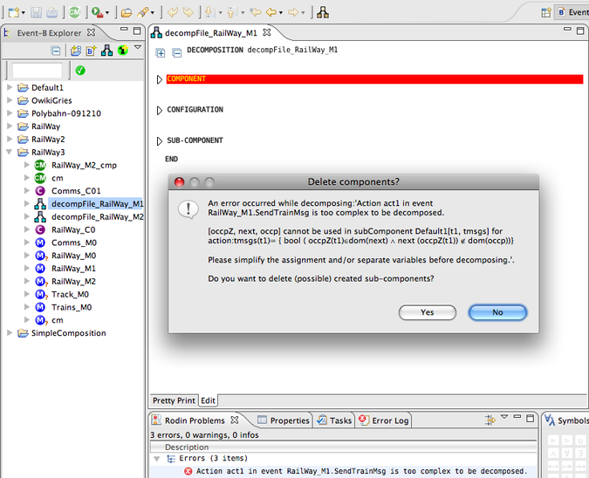Click the Yes button in the dialog
This screenshot has height=478, width=589.
[x=427, y=312]
